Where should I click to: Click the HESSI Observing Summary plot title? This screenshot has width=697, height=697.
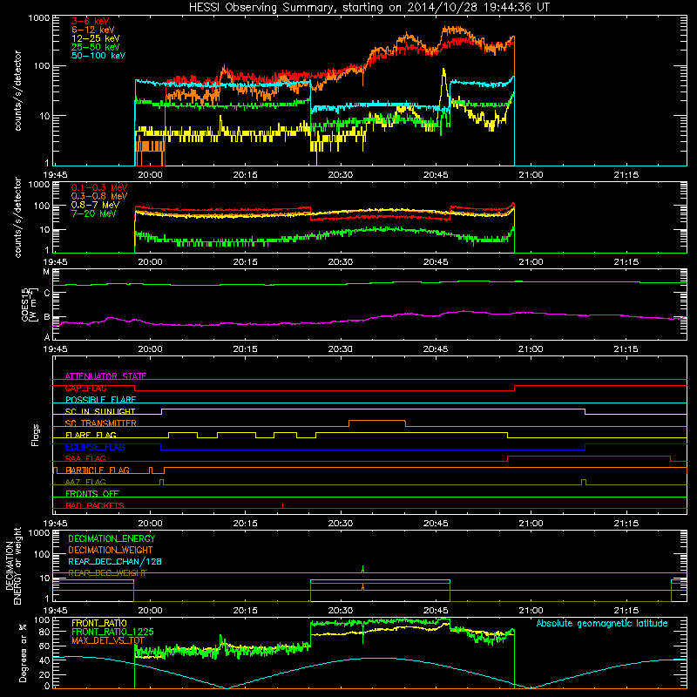369,8
